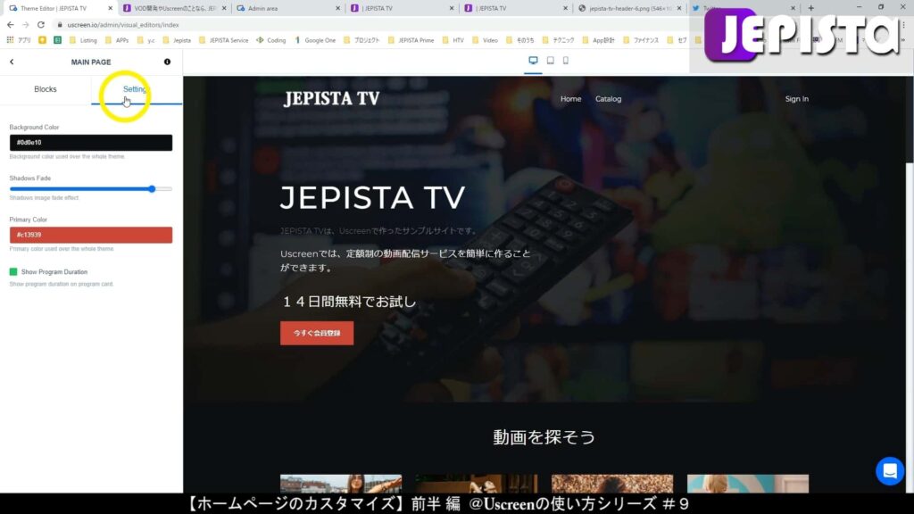914x514 pixels.
Task: Click the 14日間無料でお試し text
Action: 349,302
